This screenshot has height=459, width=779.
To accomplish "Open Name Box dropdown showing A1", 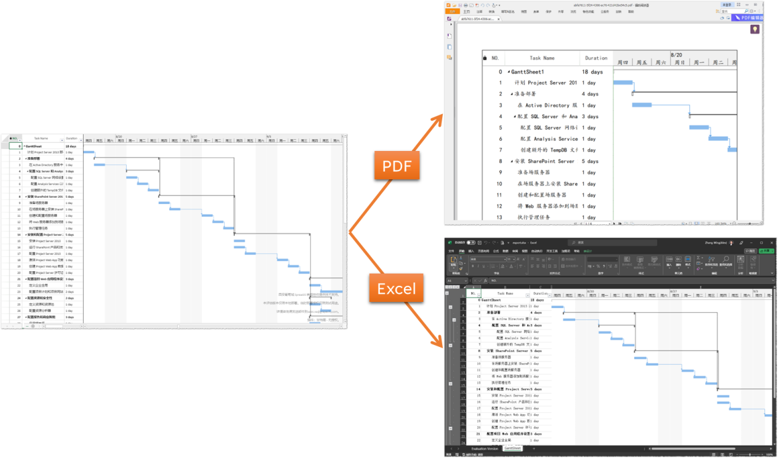I will (466, 280).
